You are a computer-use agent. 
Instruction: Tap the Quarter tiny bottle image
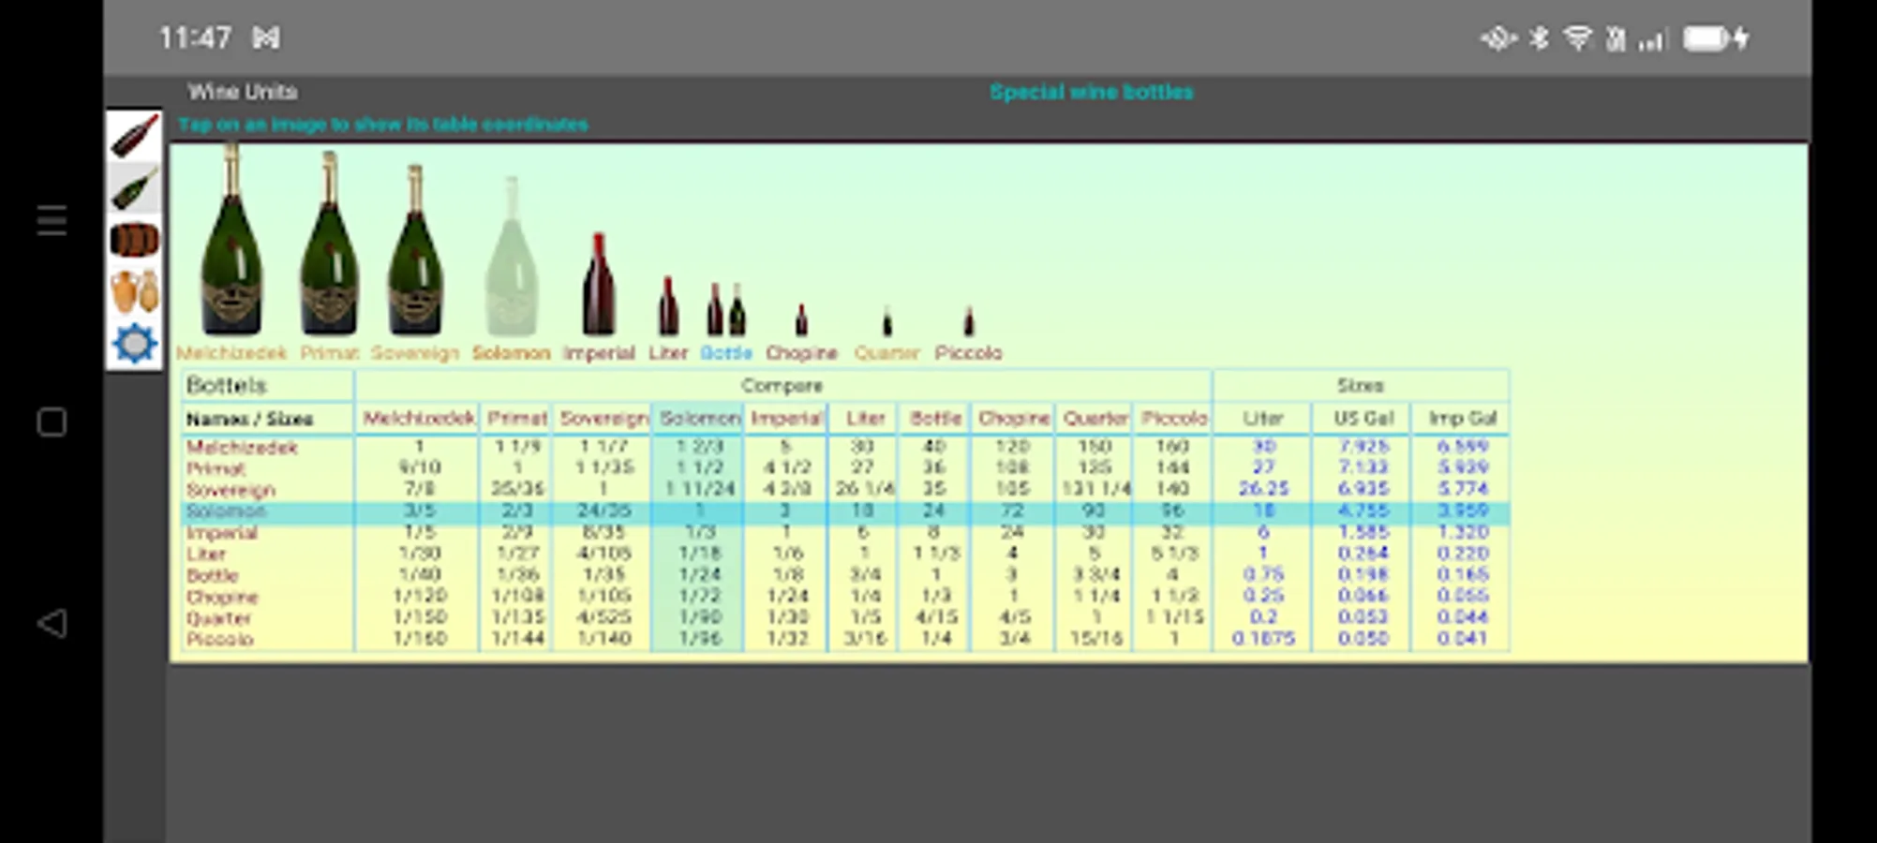[886, 321]
